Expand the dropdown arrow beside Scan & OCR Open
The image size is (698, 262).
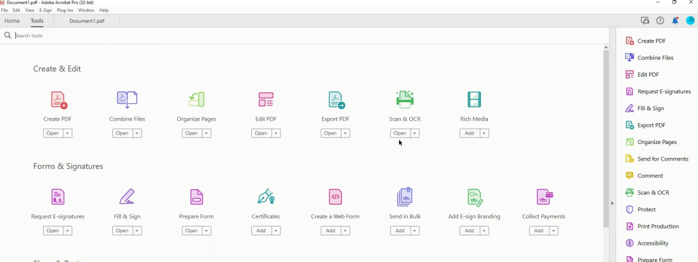[x=414, y=133]
